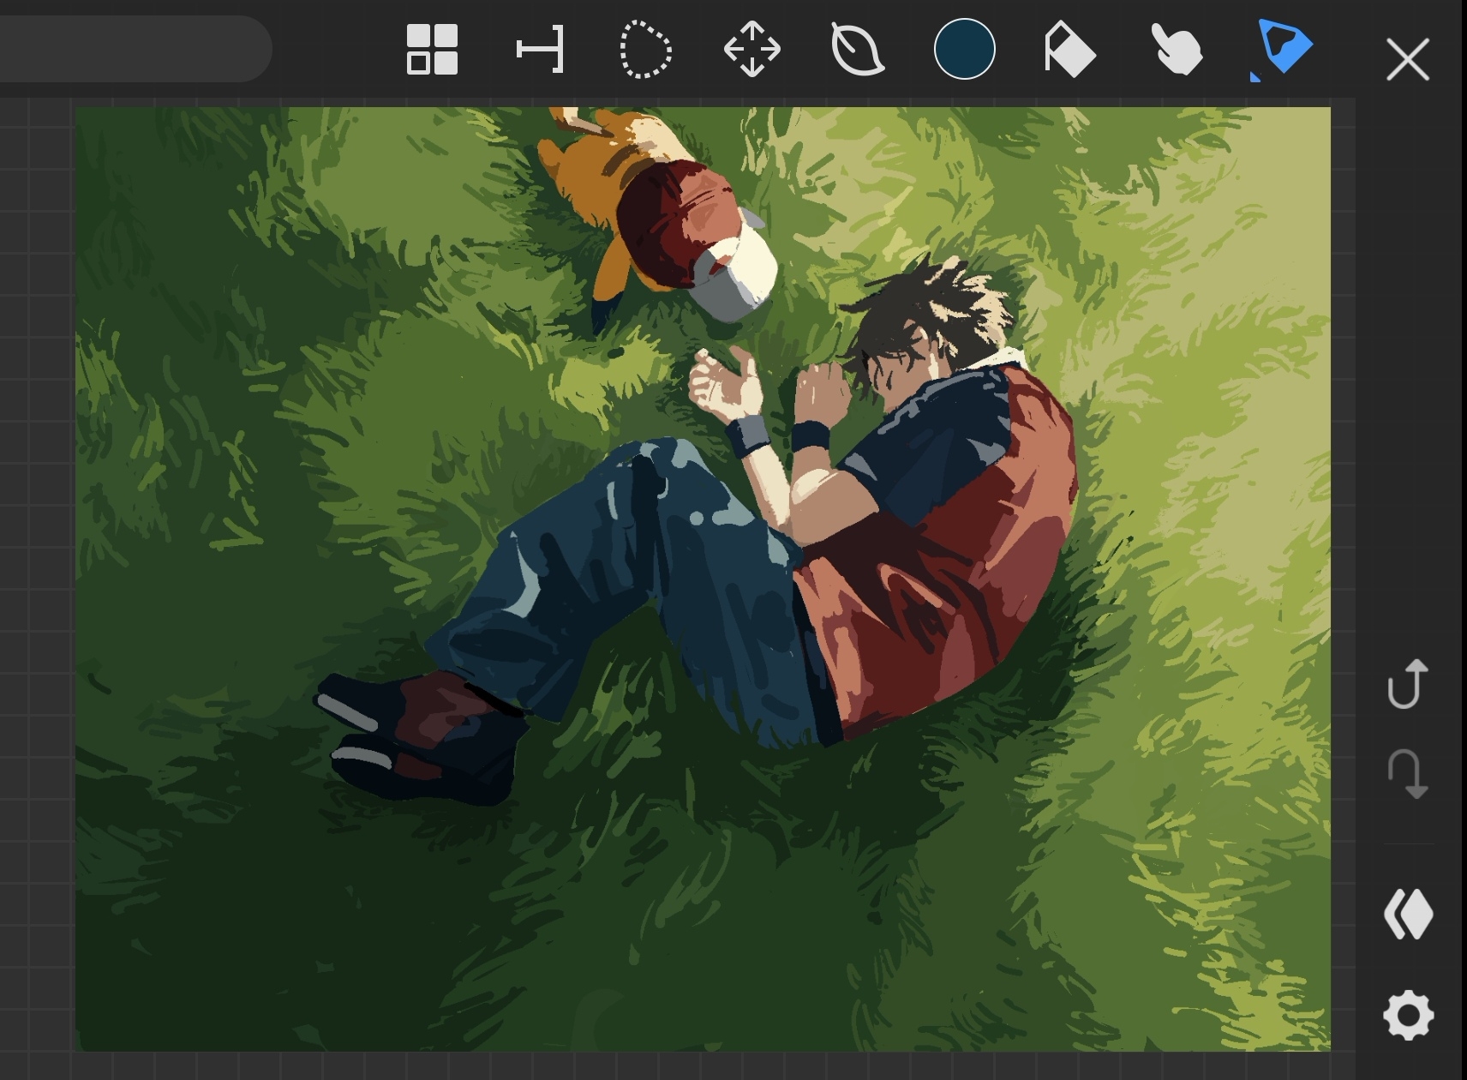Pick the finger smudge blend tool
The width and height of the screenshot is (1467, 1080).
point(1177,50)
